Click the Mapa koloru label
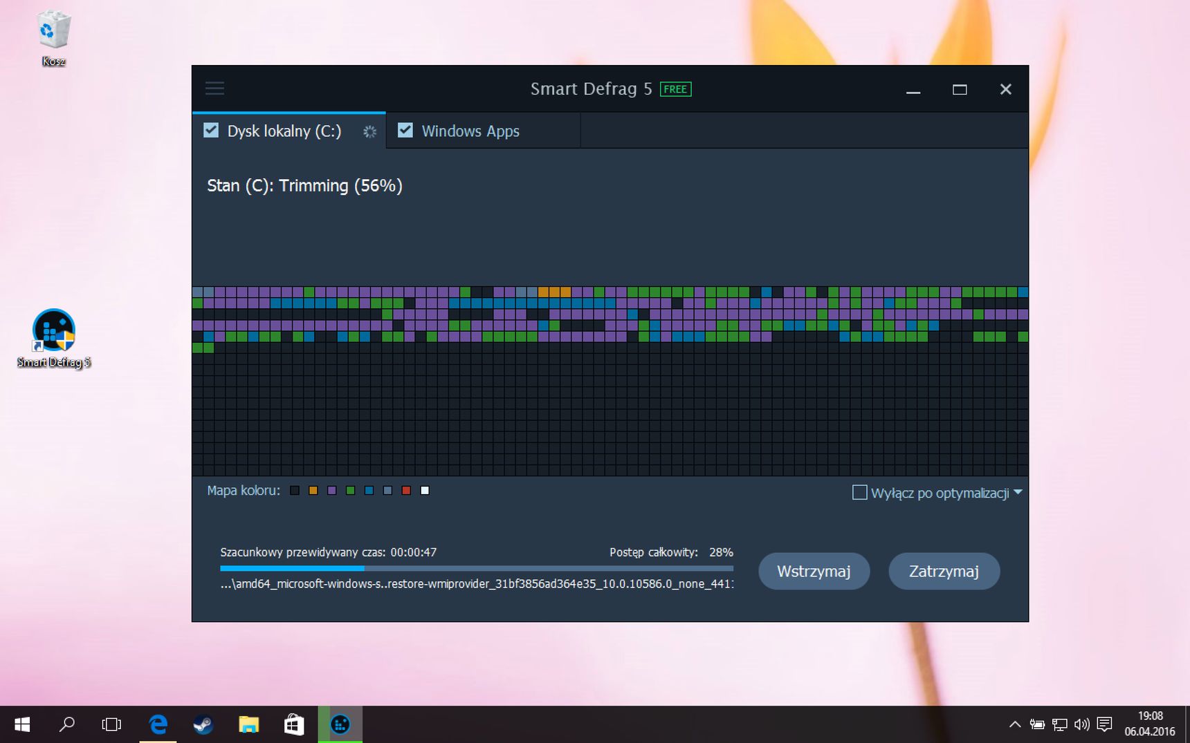1190x743 pixels. pyautogui.click(x=244, y=491)
